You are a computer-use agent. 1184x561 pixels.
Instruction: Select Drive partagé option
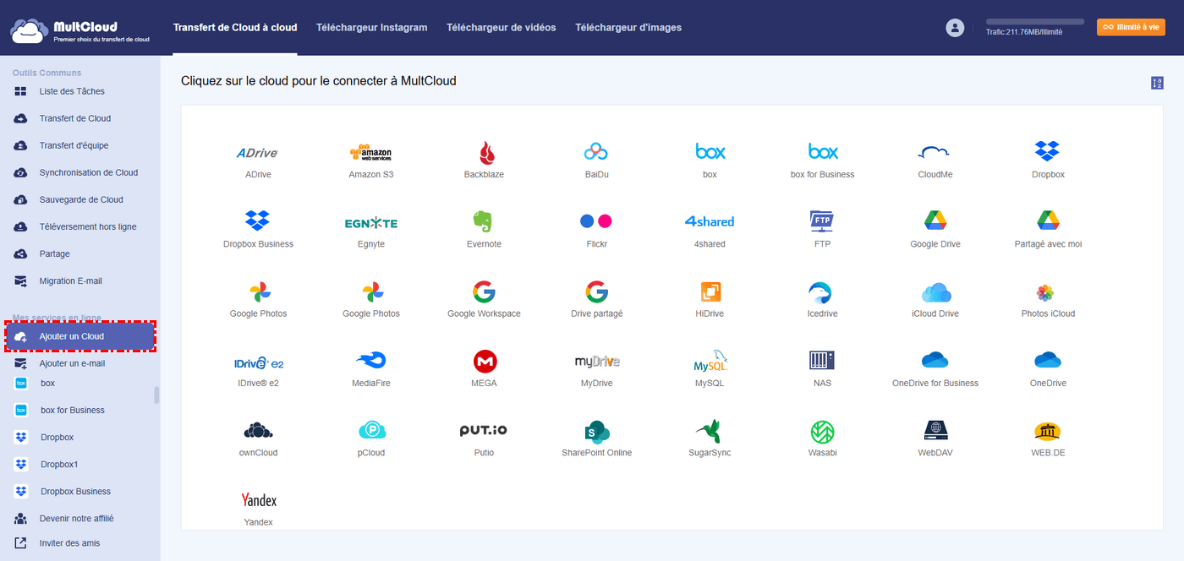tap(596, 292)
